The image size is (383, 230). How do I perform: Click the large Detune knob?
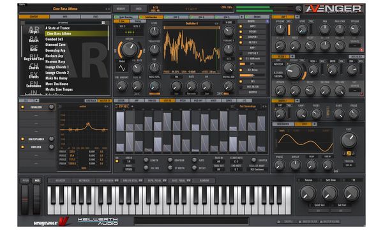[x=130, y=50]
